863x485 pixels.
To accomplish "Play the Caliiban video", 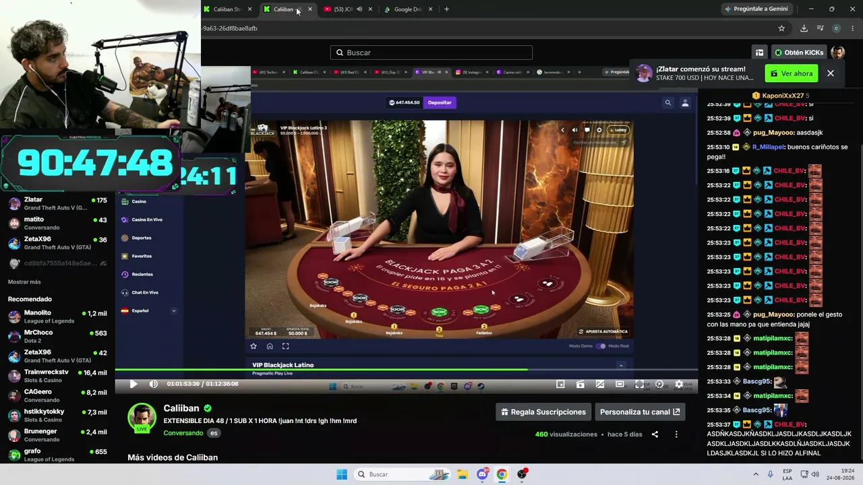I will [x=133, y=384].
